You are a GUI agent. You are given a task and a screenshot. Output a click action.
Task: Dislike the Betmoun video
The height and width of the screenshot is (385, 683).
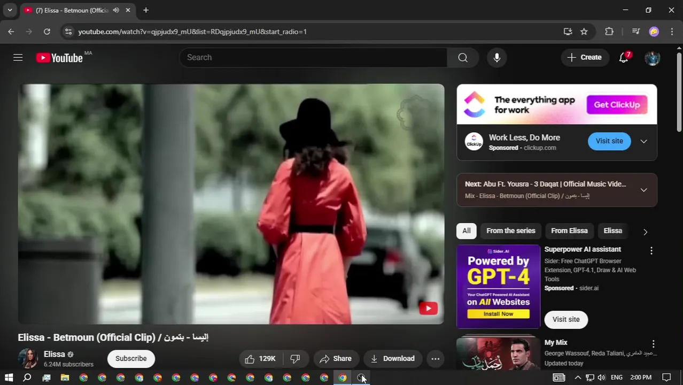tap(295, 359)
